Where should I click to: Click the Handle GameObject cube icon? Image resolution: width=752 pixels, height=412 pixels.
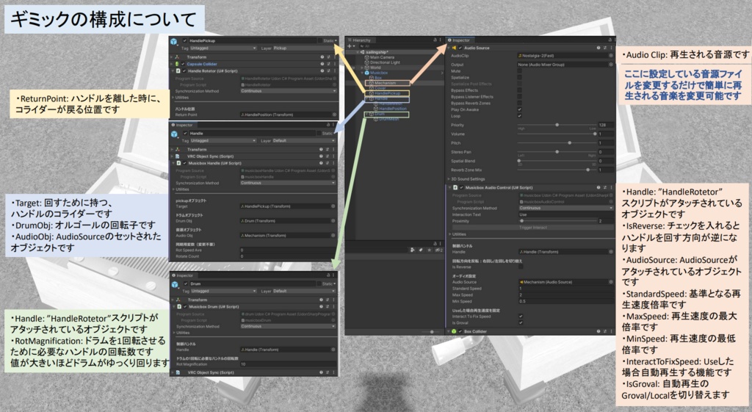pyautogui.click(x=174, y=135)
